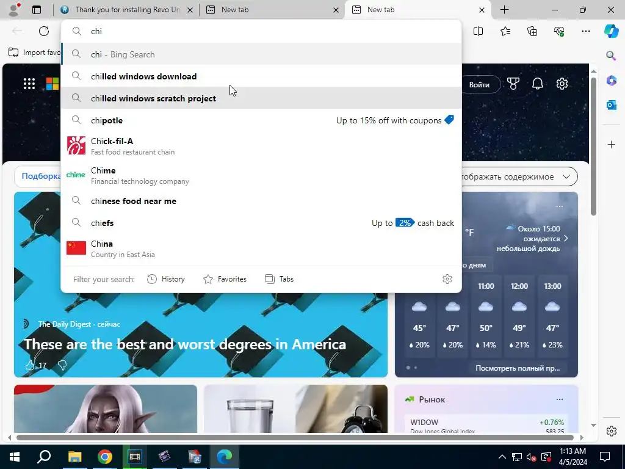
Task: Dislike the Daily Digest article
Action: pyautogui.click(x=62, y=365)
